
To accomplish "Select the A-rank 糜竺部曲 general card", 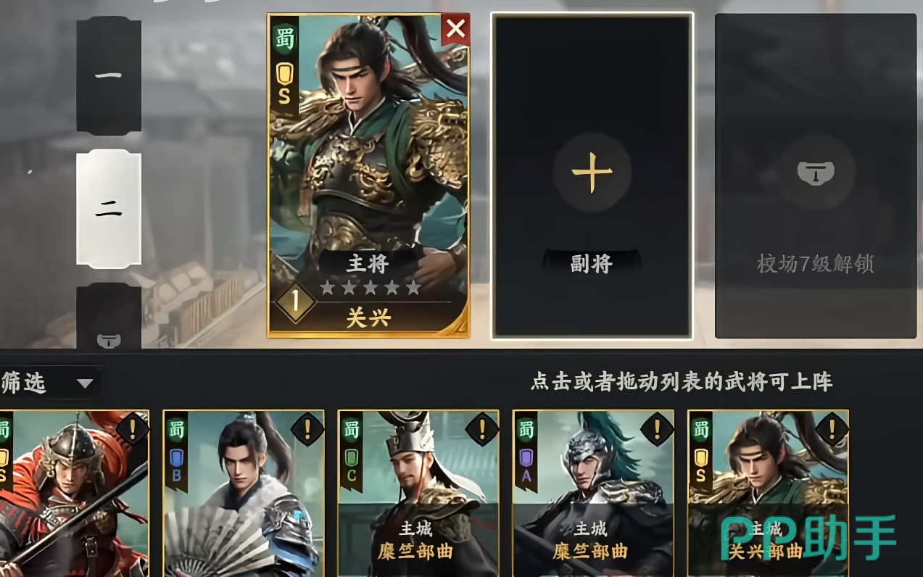I will pyautogui.click(x=593, y=494).
